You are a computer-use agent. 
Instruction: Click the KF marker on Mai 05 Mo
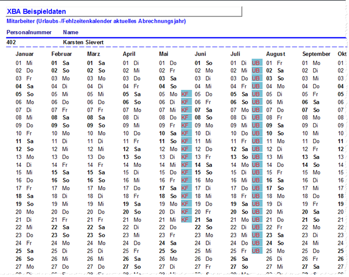pos(186,94)
